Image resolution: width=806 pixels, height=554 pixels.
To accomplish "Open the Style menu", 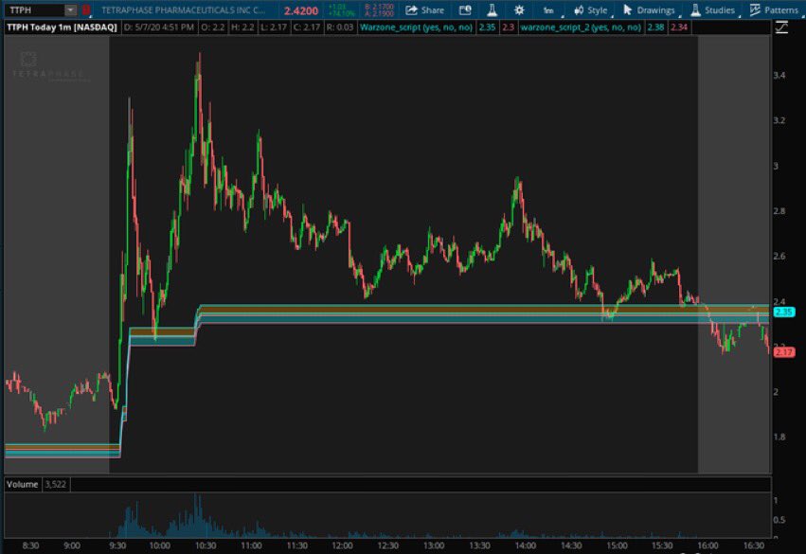I will [591, 10].
